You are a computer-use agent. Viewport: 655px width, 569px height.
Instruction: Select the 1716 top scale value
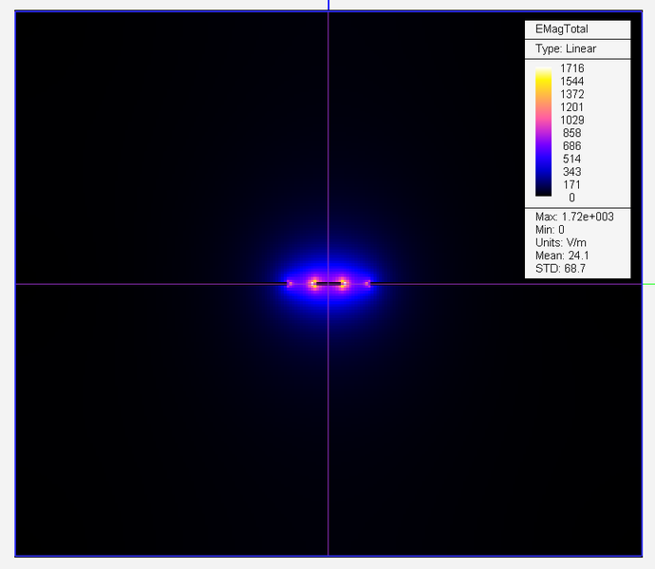pyautogui.click(x=571, y=68)
